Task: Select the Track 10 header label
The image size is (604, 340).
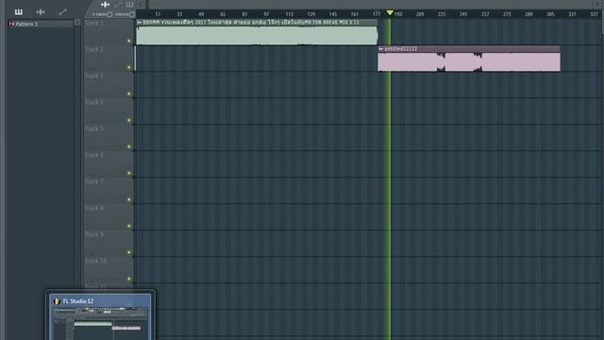Action: 95,261
